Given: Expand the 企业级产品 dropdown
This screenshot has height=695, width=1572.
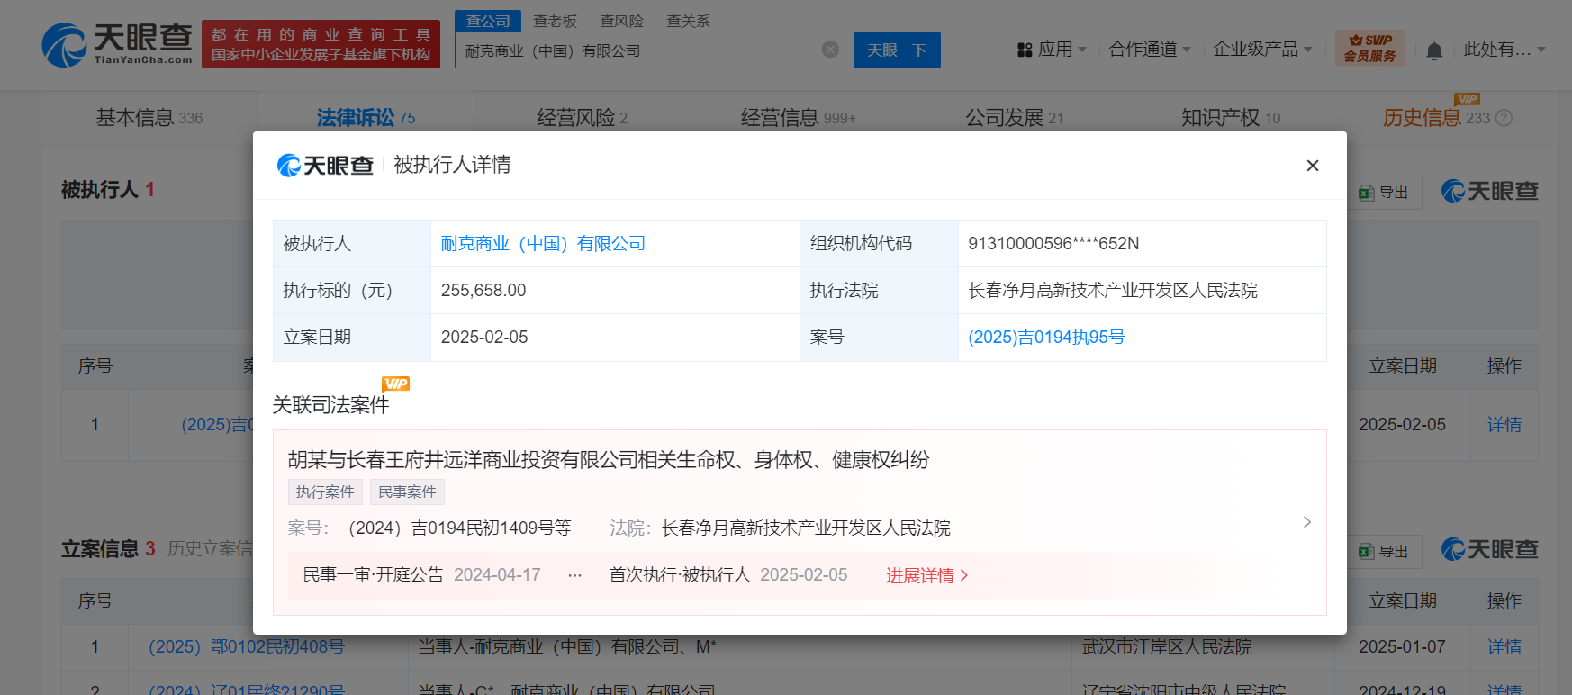Looking at the screenshot, I should pos(1262,50).
